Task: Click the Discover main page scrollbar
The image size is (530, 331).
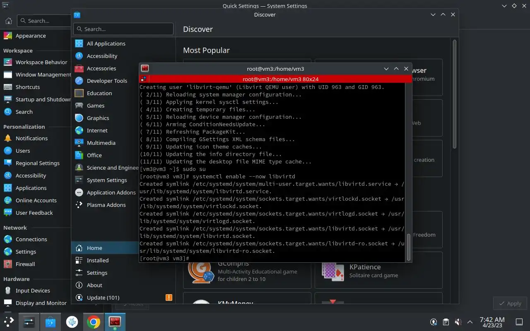Action: point(454,94)
